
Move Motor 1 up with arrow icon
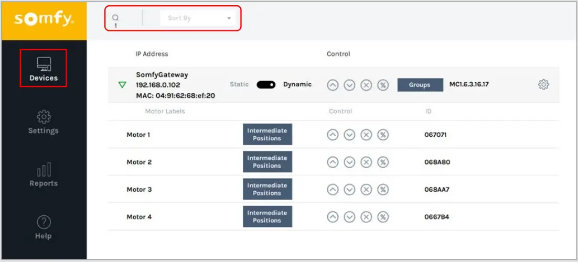333,135
